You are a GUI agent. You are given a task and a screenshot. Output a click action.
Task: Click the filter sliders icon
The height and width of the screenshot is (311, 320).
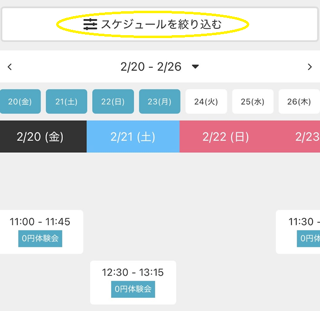tap(90, 24)
